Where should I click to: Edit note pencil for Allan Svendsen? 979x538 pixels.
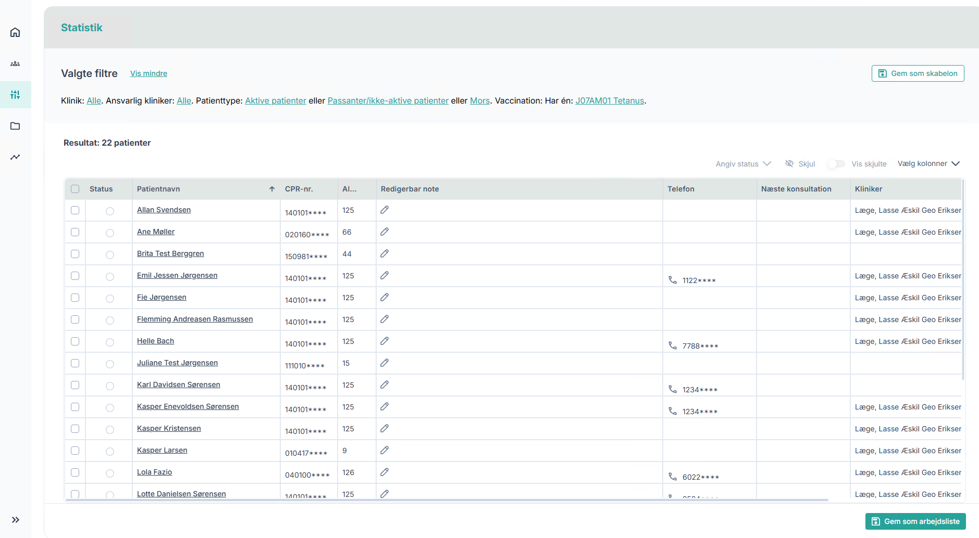click(385, 210)
